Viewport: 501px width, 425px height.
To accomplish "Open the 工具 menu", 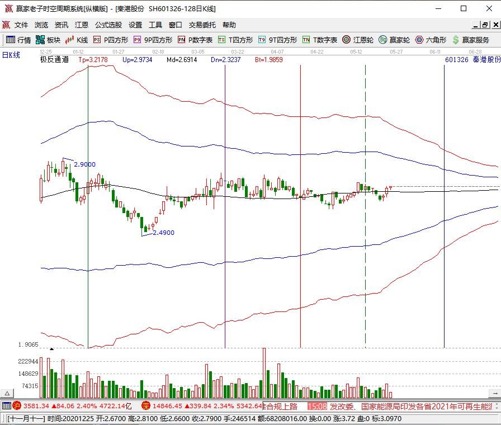I will (155, 25).
